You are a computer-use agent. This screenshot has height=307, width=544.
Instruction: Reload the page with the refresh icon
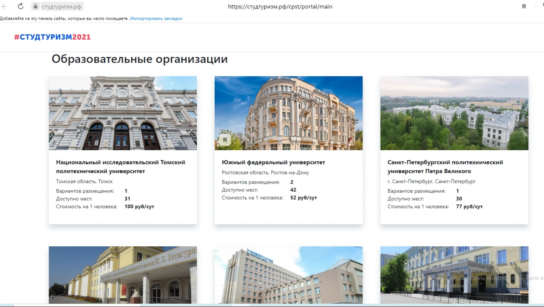(21, 7)
